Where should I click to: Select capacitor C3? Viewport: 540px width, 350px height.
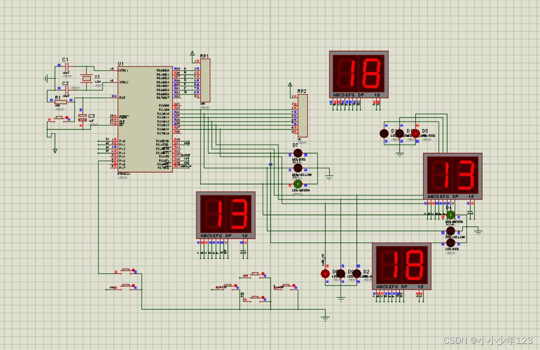point(82,118)
